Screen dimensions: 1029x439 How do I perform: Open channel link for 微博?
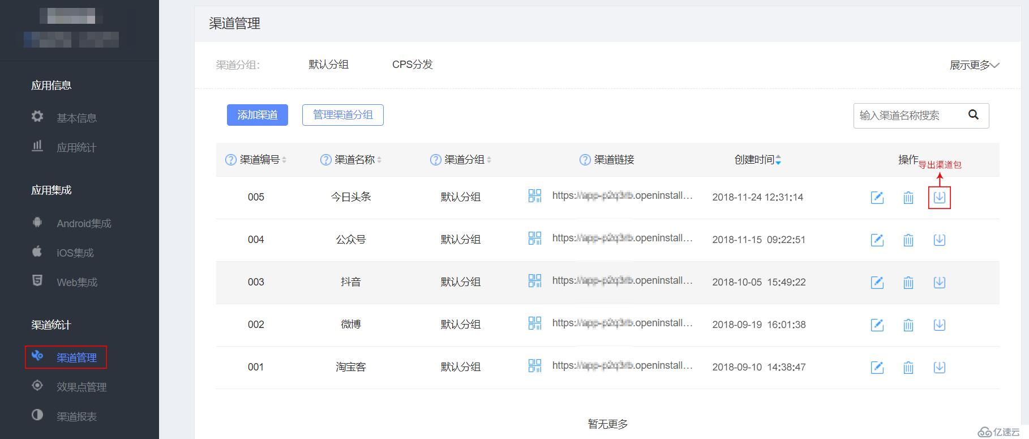[622, 323]
